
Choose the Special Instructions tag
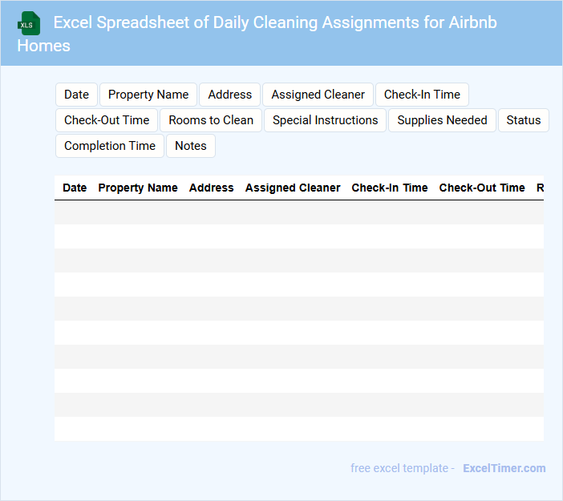click(325, 120)
